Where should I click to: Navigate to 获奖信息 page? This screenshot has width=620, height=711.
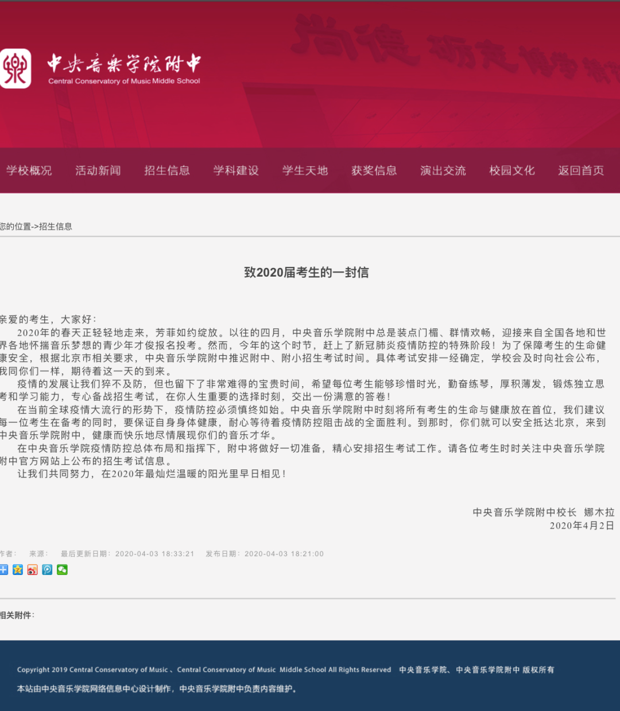point(374,170)
